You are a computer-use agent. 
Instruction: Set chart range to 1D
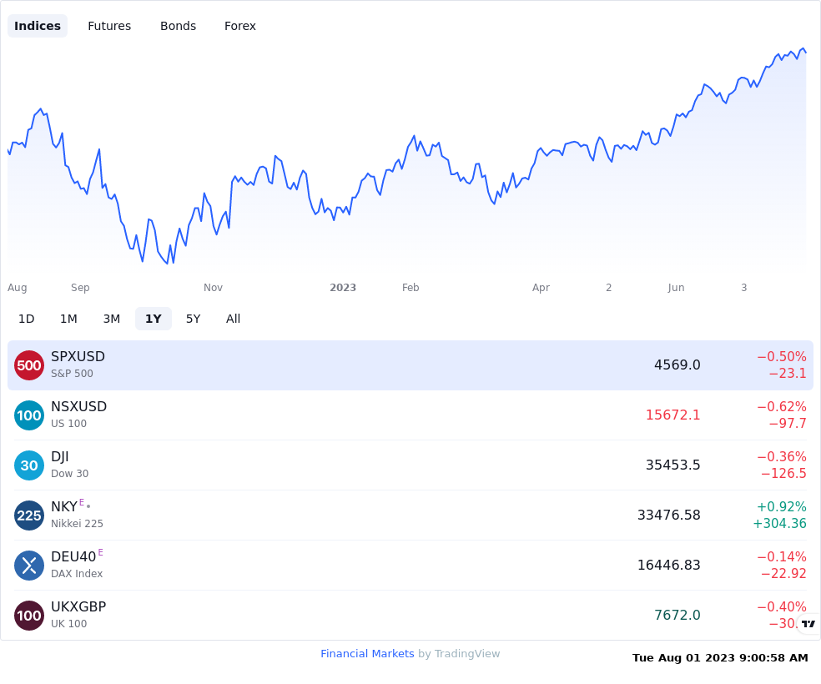26,319
